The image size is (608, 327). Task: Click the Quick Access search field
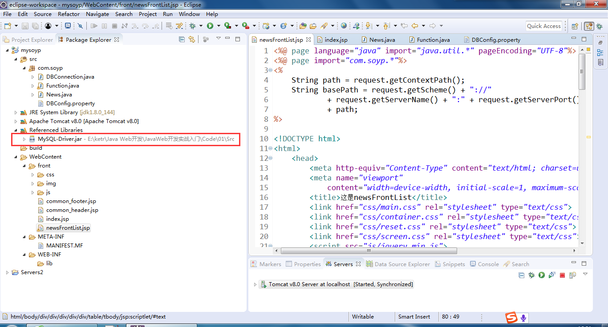point(544,26)
